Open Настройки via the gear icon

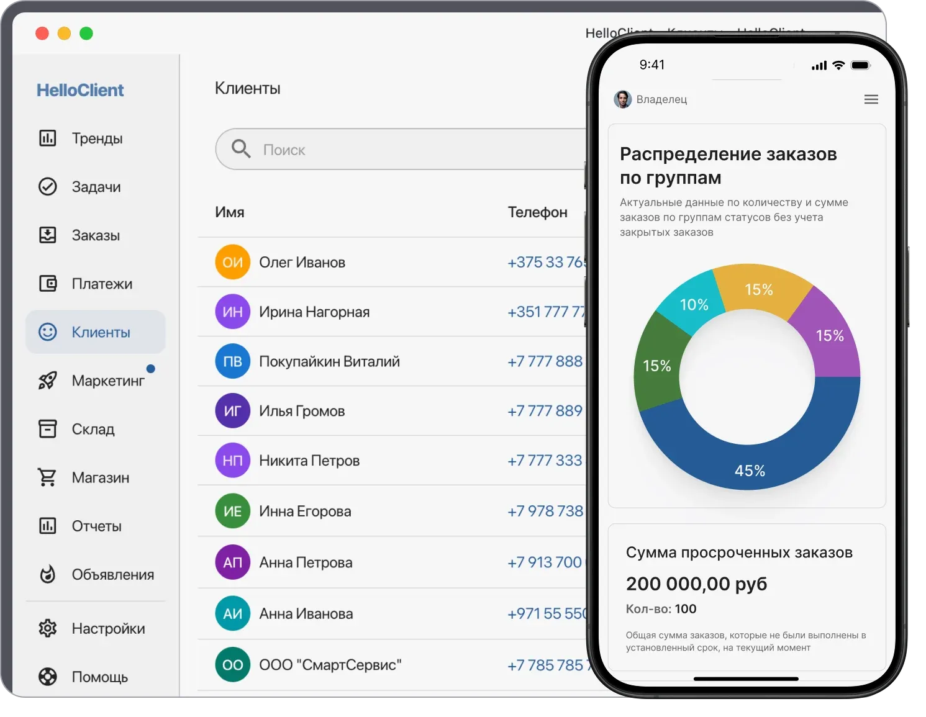[48, 628]
